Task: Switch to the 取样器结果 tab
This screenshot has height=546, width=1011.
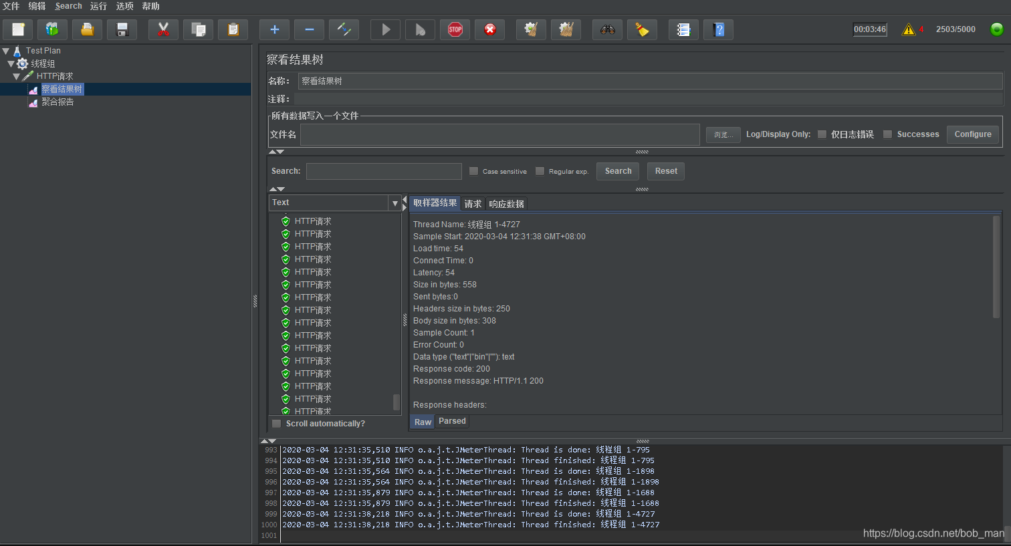Action: [x=435, y=203]
